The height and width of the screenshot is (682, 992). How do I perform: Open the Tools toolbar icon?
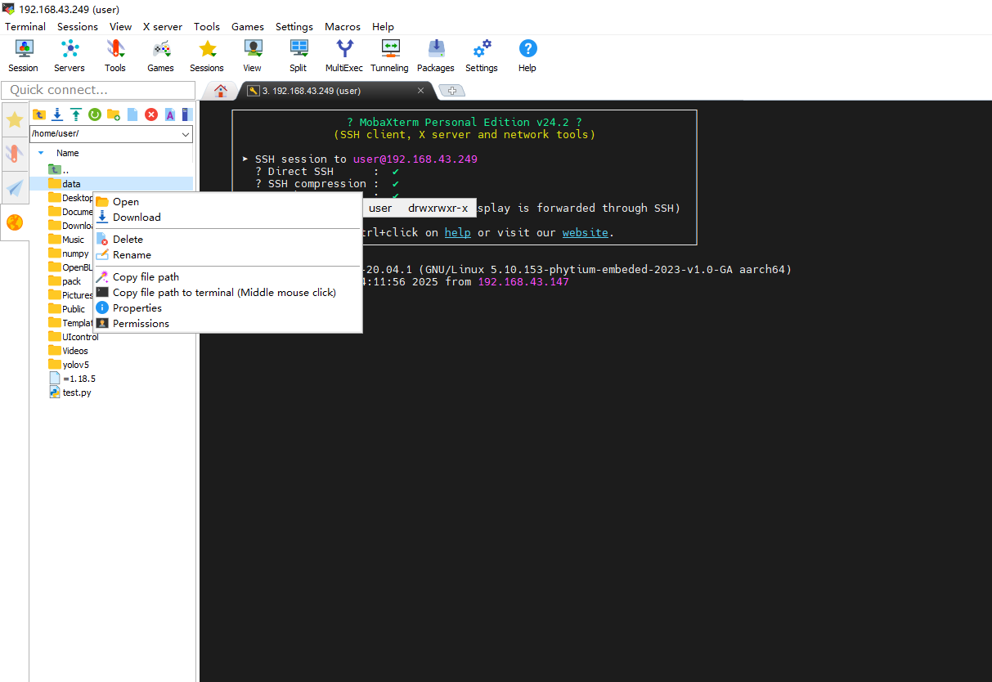tap(115, 56)
